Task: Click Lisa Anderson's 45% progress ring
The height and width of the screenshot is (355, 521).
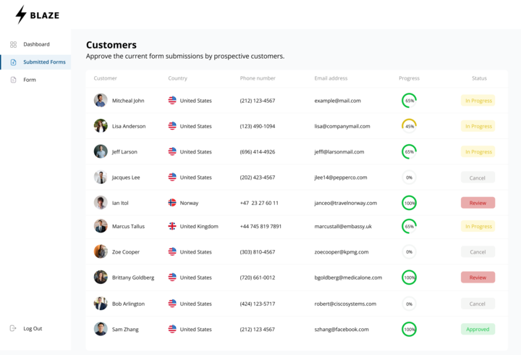Action: (409, 126)
